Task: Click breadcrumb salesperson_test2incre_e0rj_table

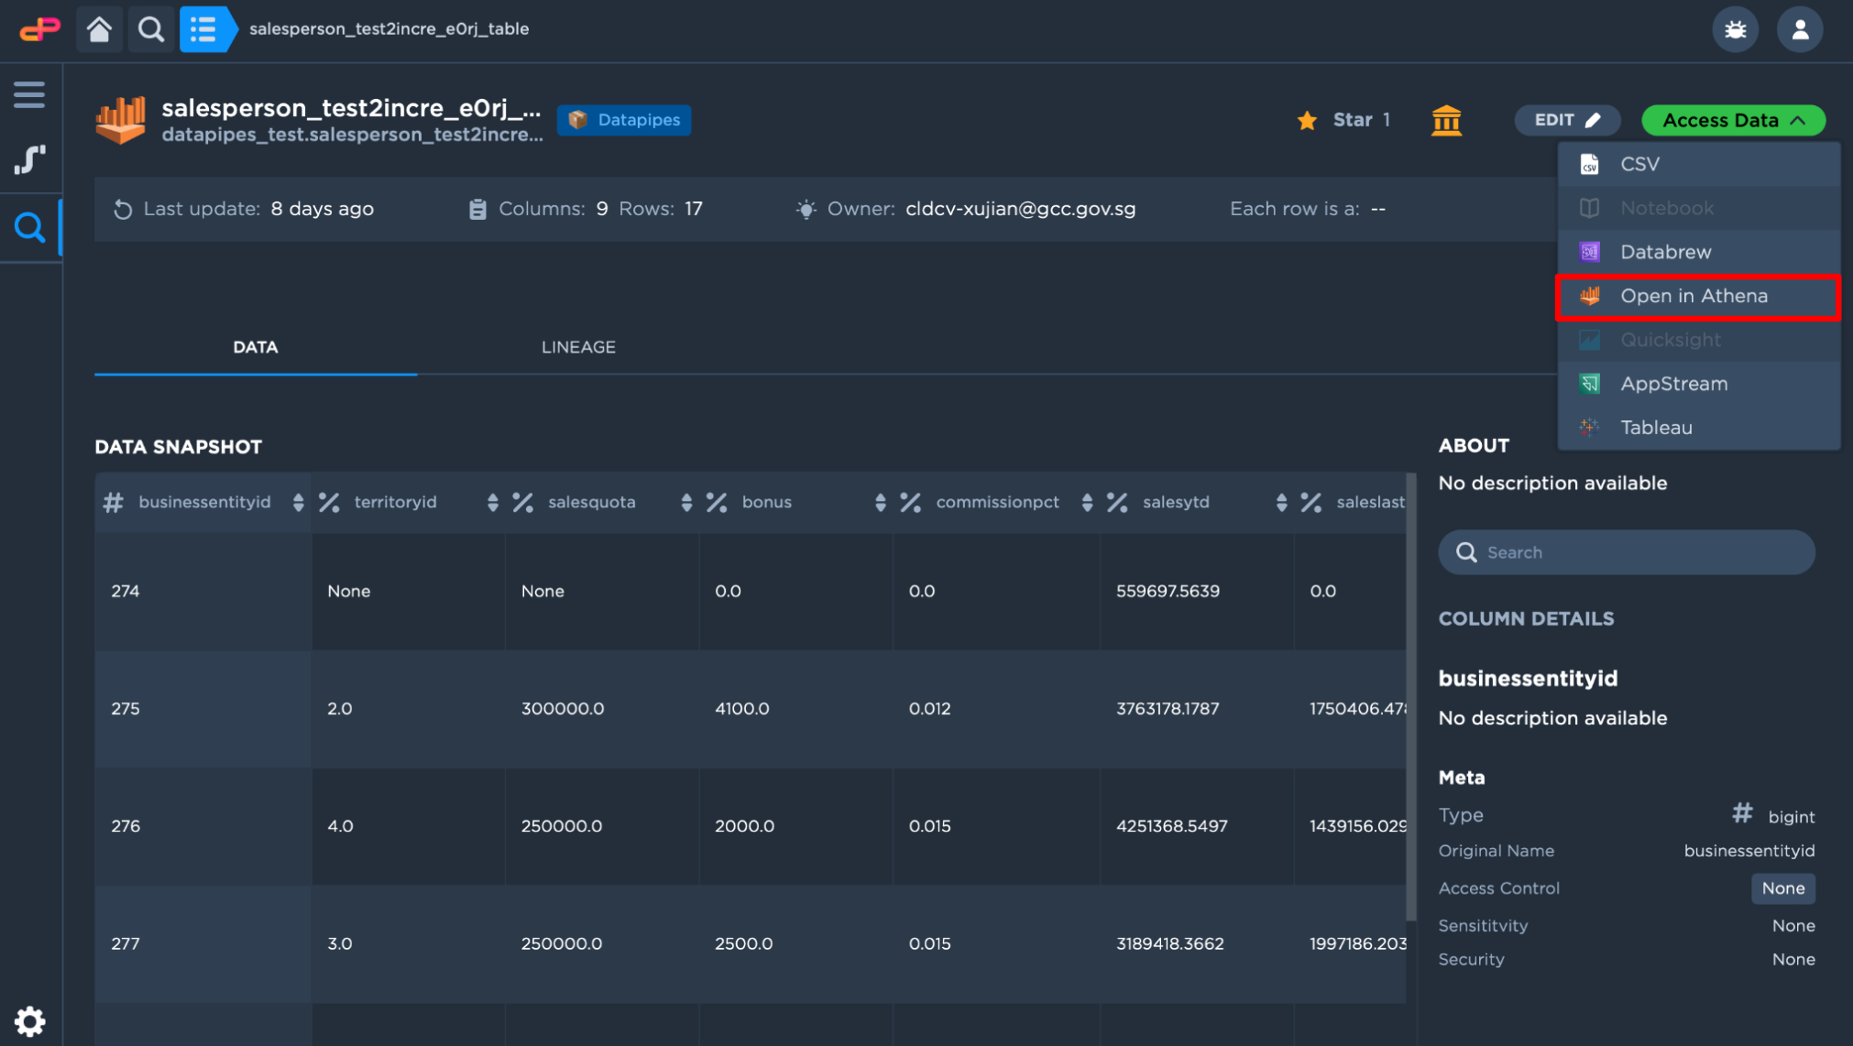Action: tap(389, 29)
